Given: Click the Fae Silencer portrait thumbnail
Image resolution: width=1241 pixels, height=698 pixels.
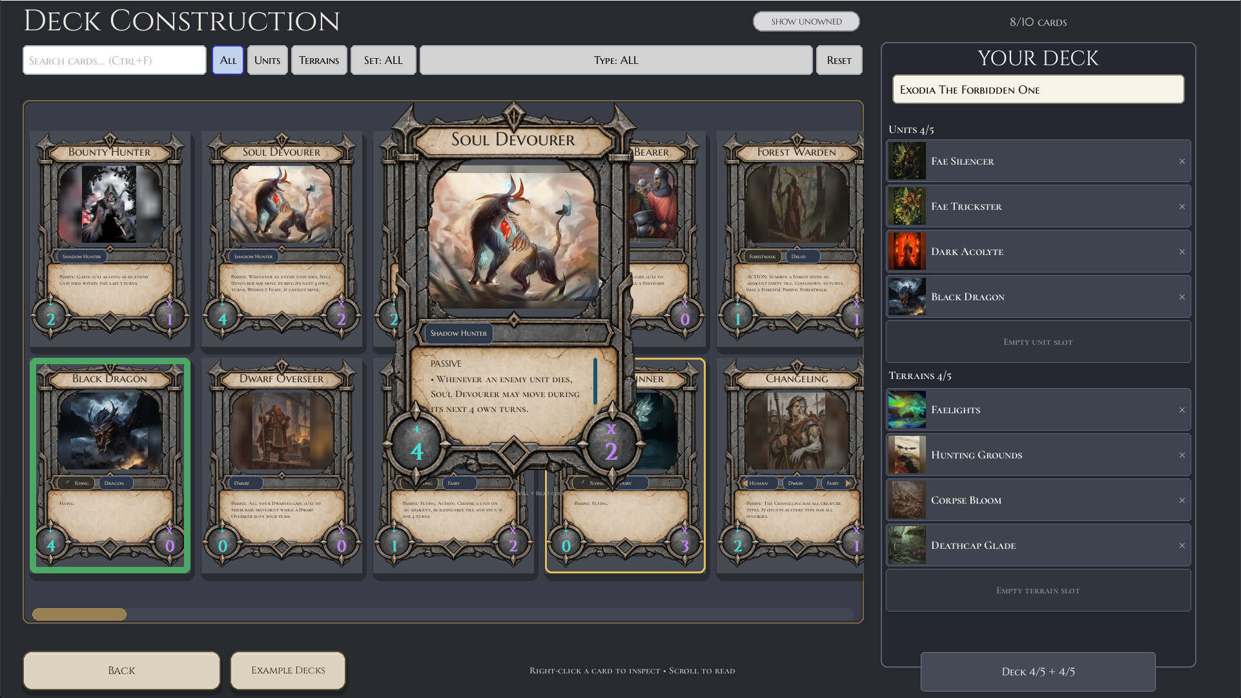Looking at the screenshot, I should (x=907, y=161).
